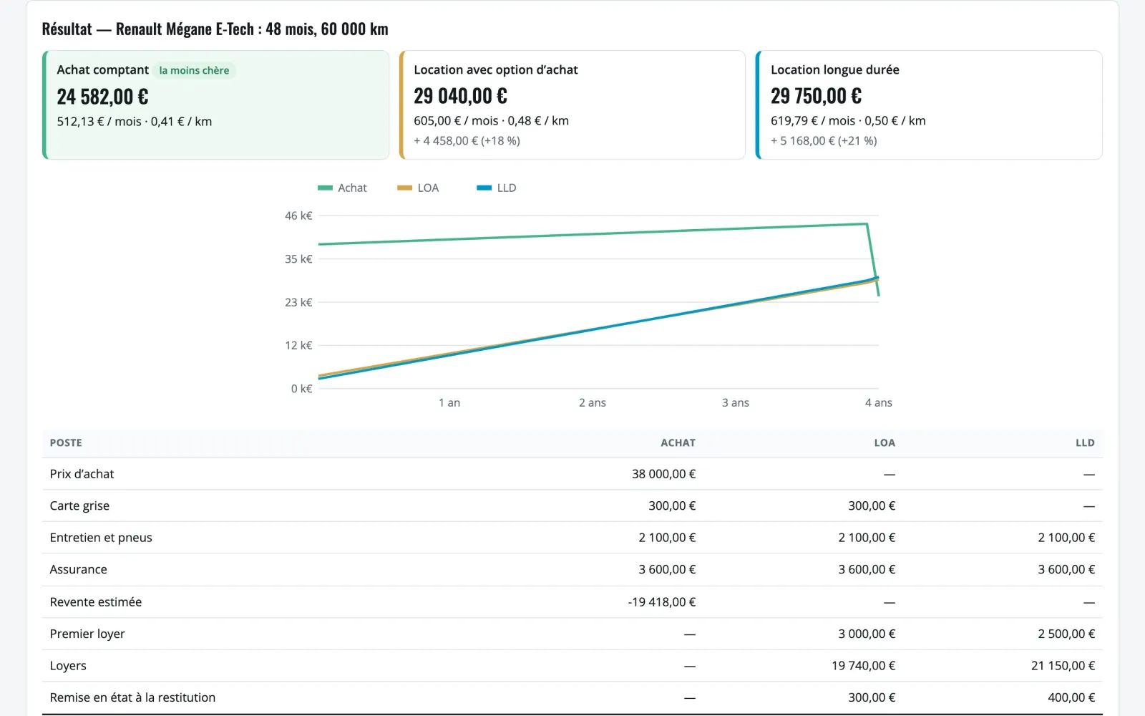The width and height of the screenshot is (1145, 716).
Task: Click the 29 750,00 € LLD total
Action: tap(816, 96)
